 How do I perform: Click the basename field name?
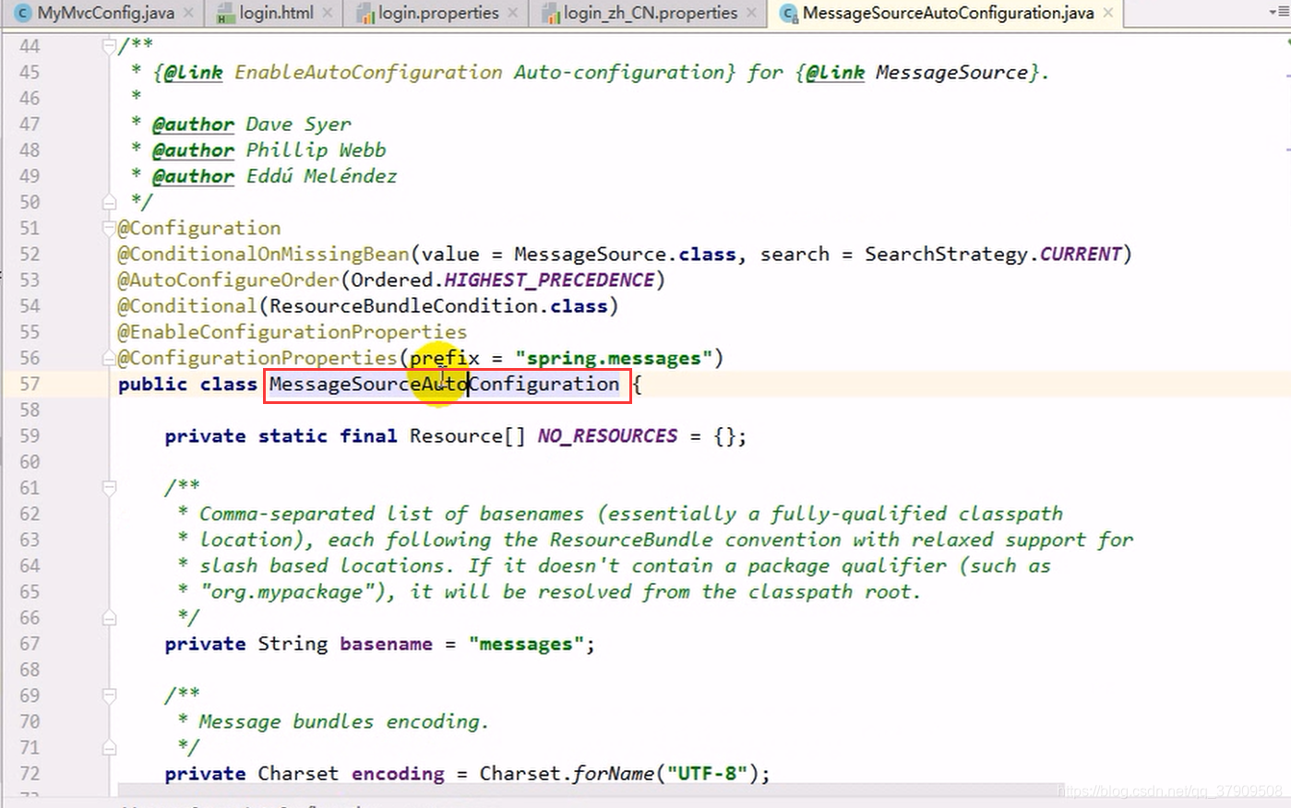click(x=386, y=644)
